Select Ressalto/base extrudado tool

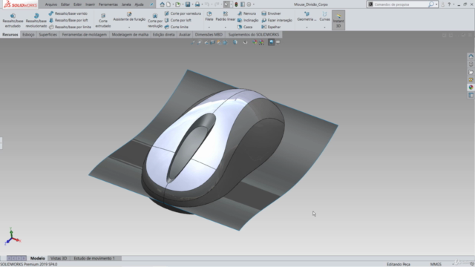[13, 20]
